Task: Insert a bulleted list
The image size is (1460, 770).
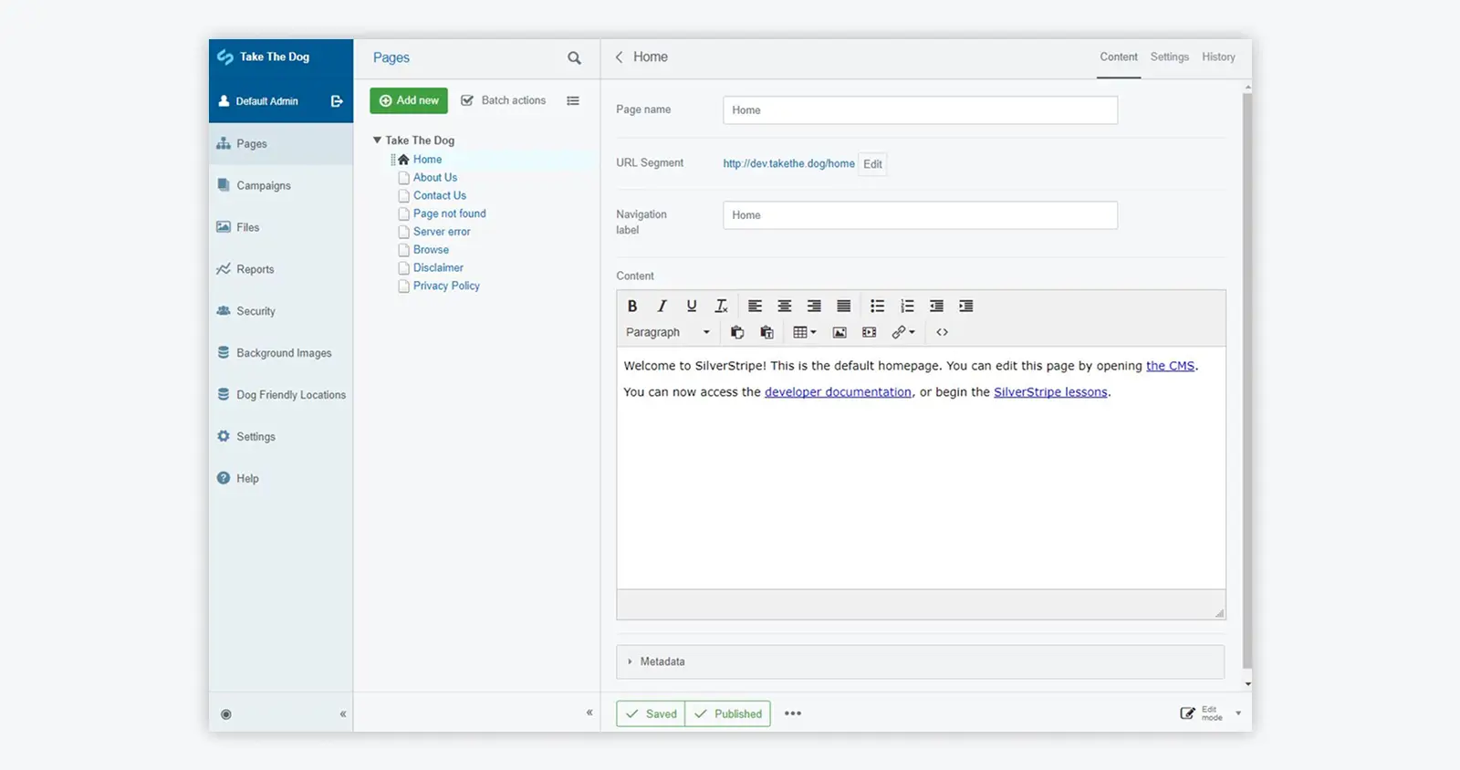Action: click(x=877, y=307)
